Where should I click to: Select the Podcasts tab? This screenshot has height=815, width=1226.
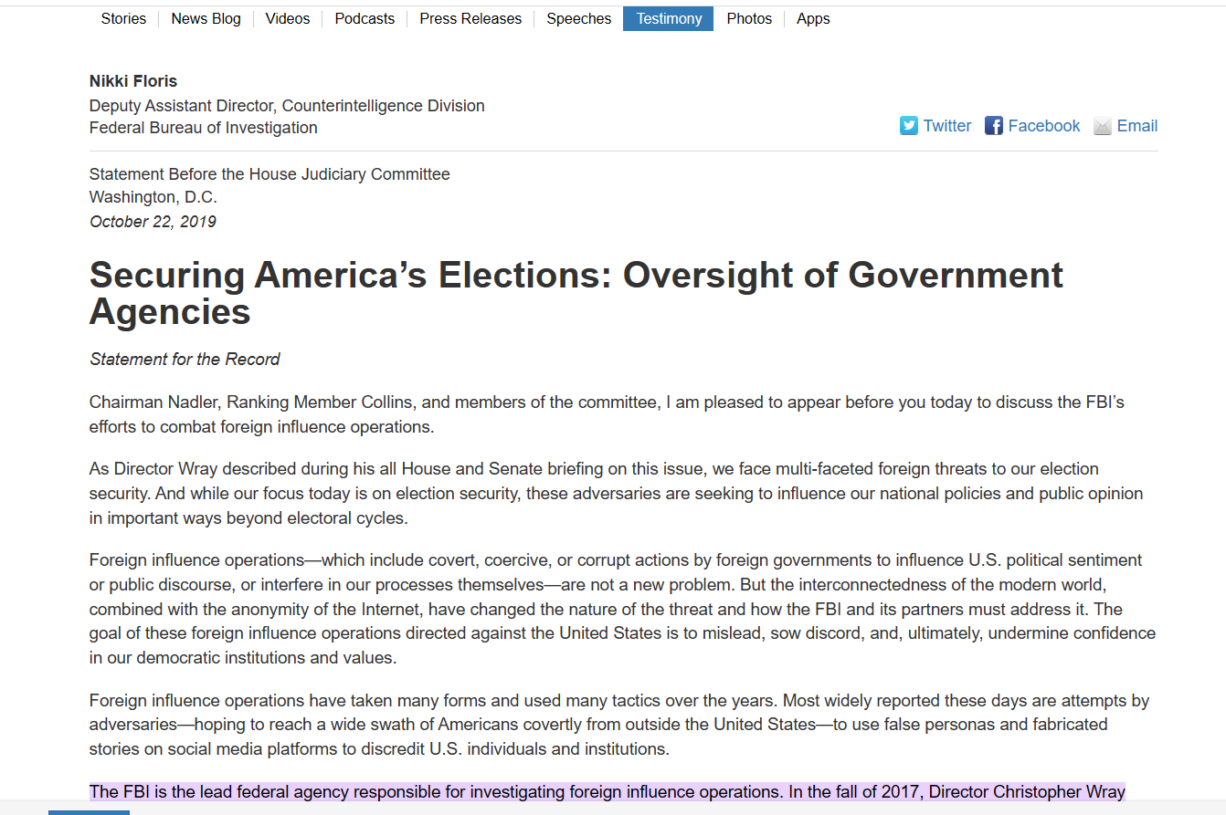coord(365,18)
